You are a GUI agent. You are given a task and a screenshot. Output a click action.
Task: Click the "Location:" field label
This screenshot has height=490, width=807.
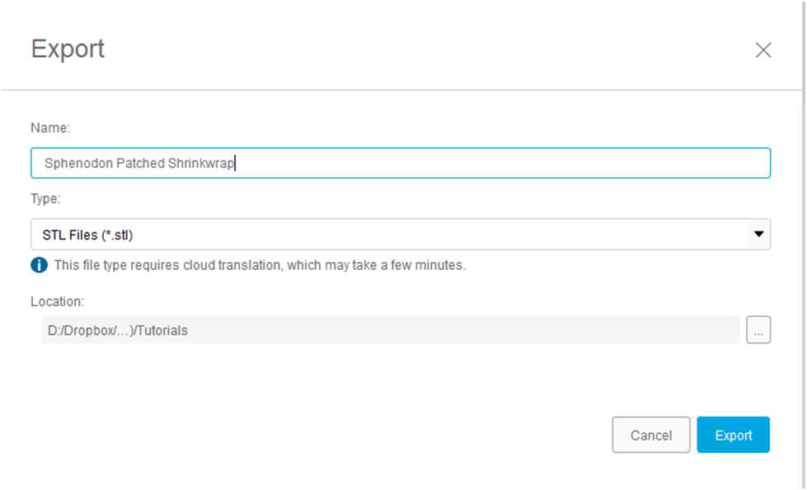57,301
